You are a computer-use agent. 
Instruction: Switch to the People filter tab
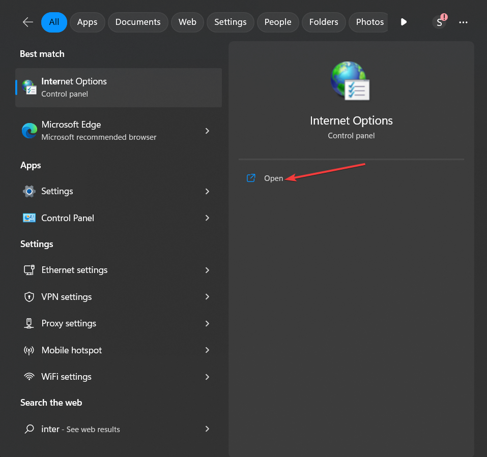[278, 22]
